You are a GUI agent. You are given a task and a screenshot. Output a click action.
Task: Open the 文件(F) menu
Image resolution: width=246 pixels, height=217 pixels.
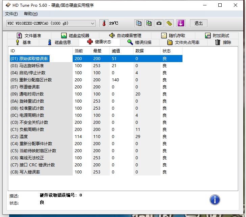click(x=11, y=14)
